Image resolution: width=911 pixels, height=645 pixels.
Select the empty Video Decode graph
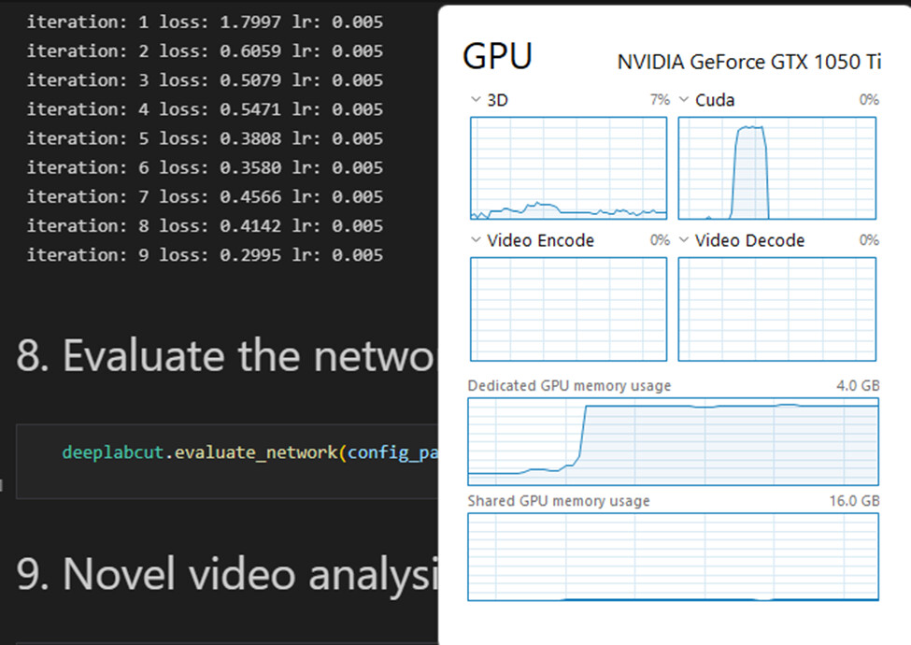(776, 309)
